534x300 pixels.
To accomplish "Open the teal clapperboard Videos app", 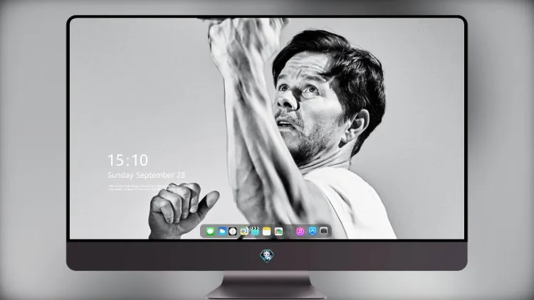I will coord(255,231).
